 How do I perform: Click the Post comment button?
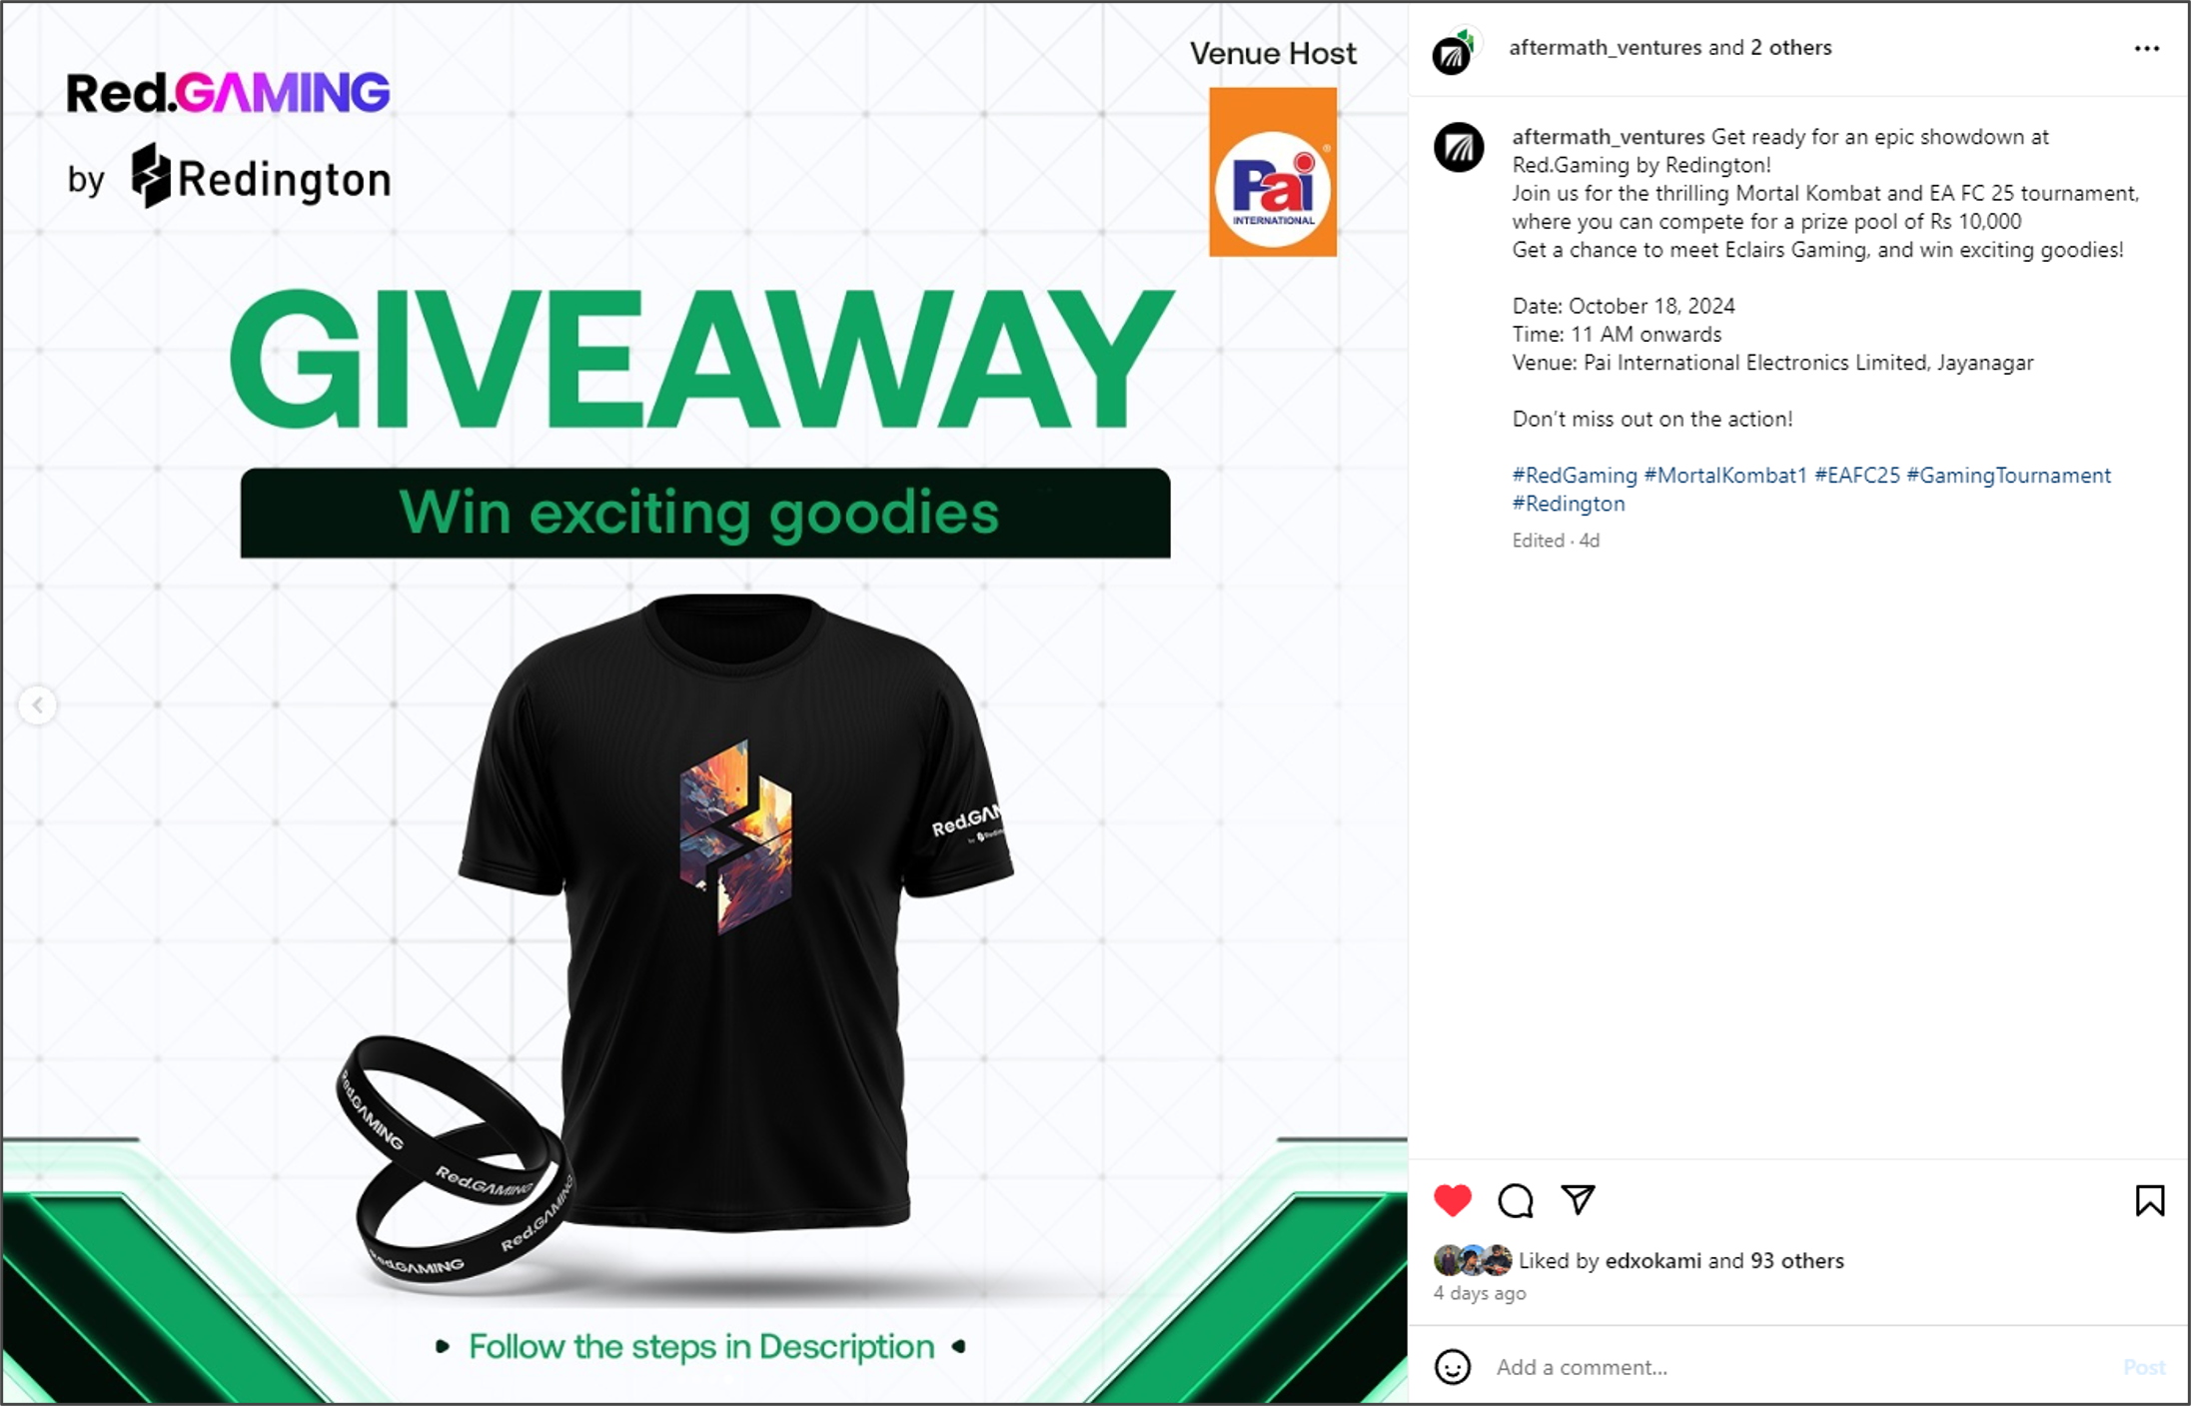coord(2144,1367)
